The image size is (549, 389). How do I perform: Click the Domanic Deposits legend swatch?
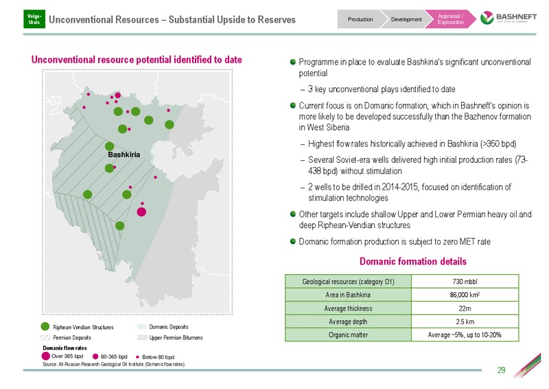[141, 326]
